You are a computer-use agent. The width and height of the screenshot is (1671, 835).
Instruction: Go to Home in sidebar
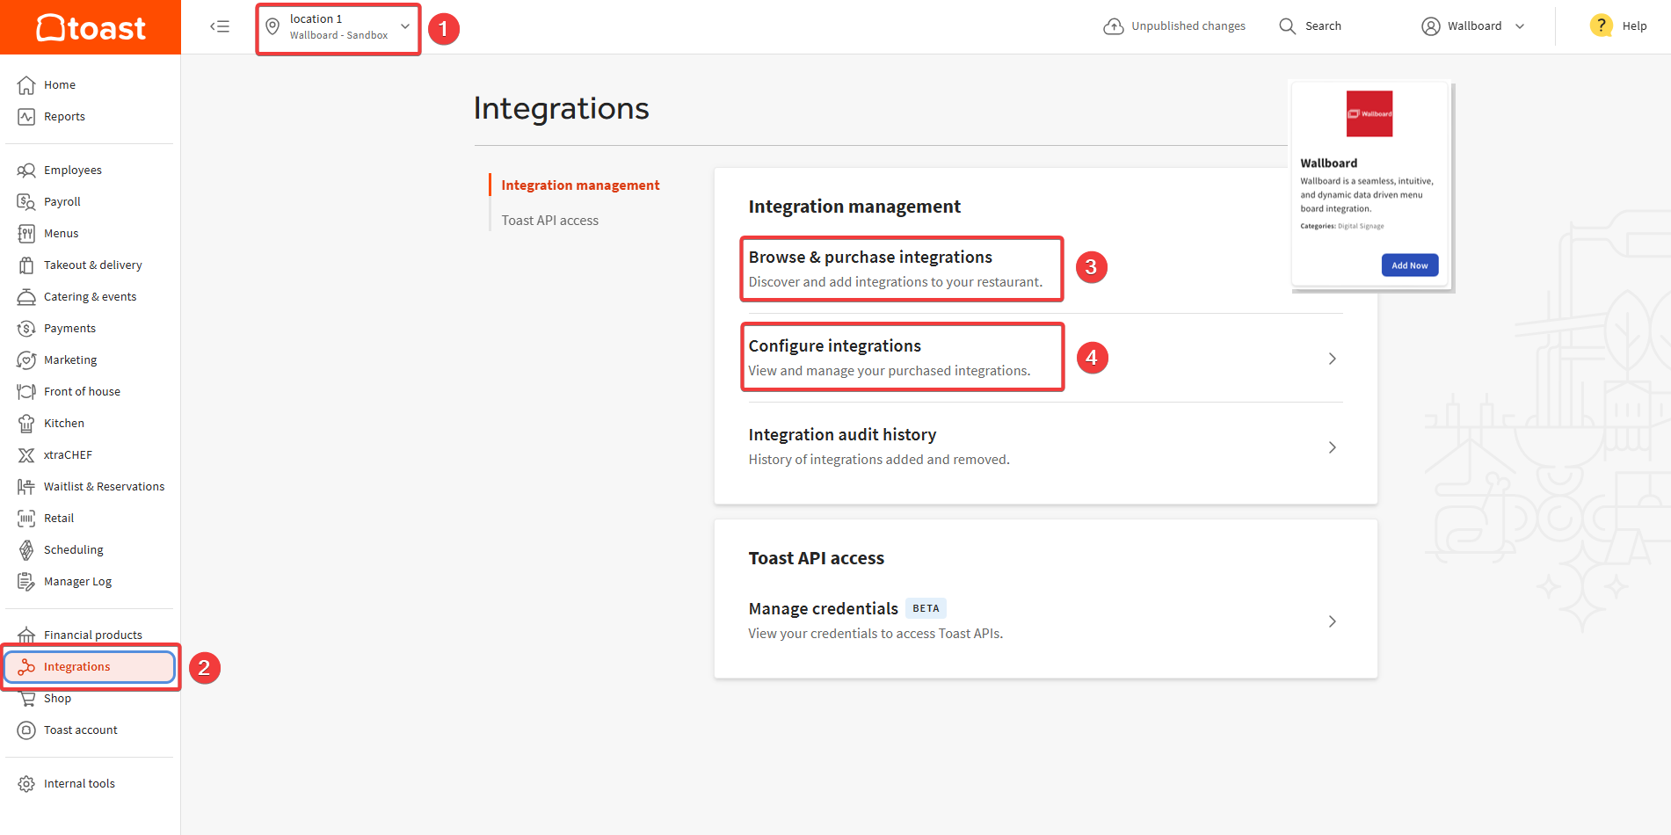[x=60, y=85]
